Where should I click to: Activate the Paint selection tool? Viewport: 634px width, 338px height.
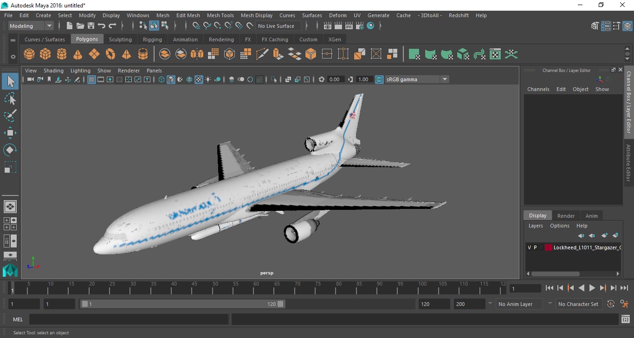(x=10, y=115)
